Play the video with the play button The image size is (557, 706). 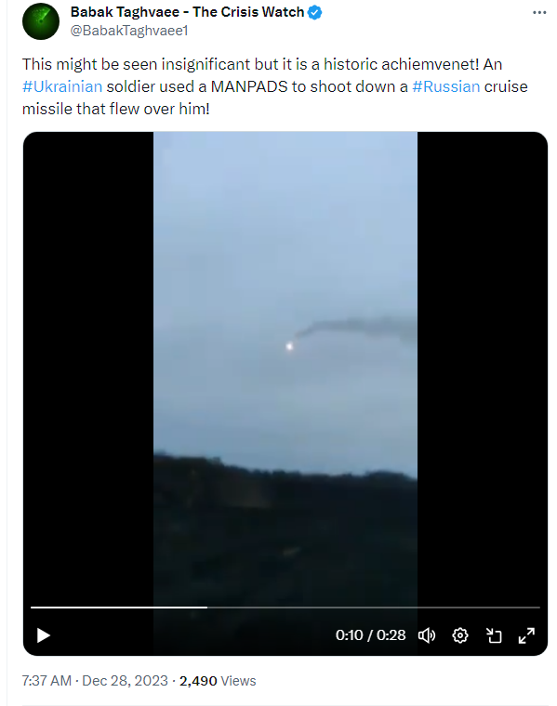point(44,635)
